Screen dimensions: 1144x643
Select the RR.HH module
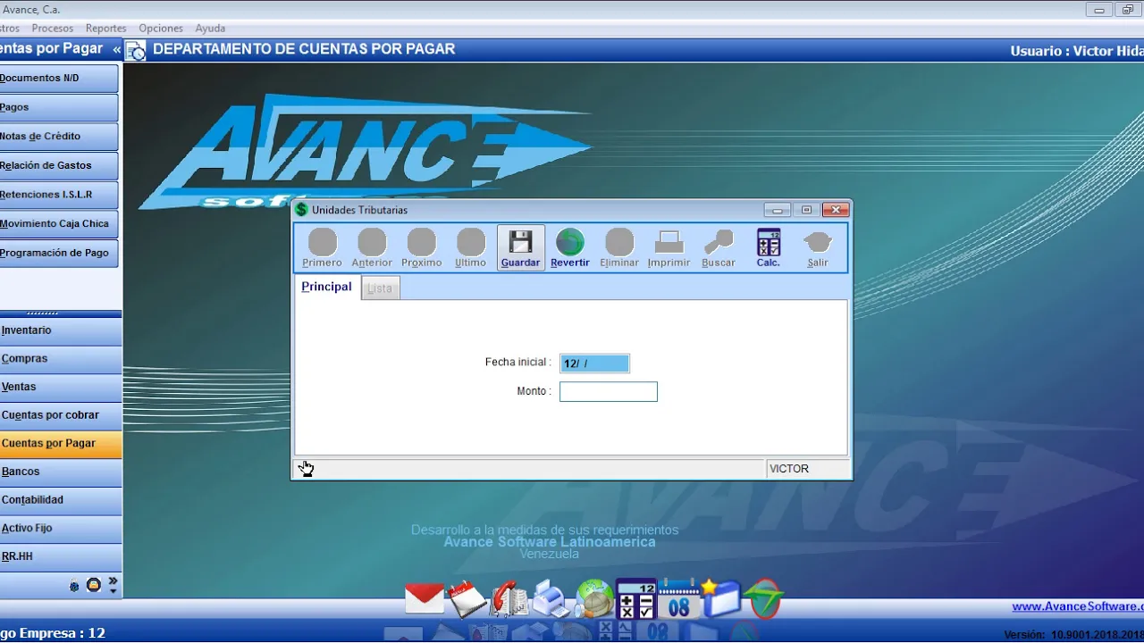click(61, 557)
